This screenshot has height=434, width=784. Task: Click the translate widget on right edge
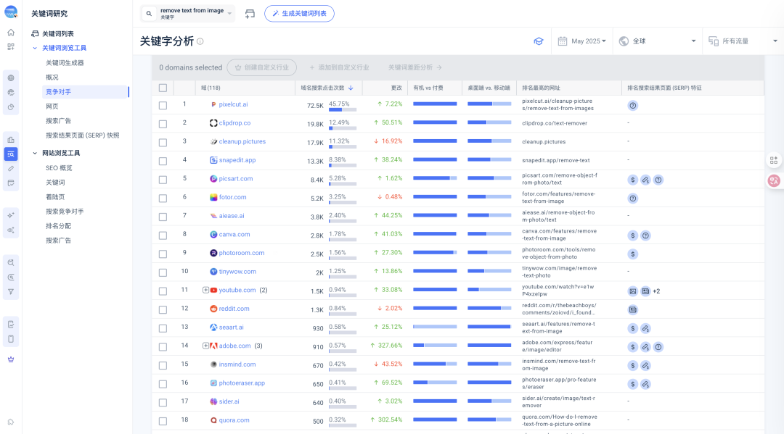click(x=774, y=180)
